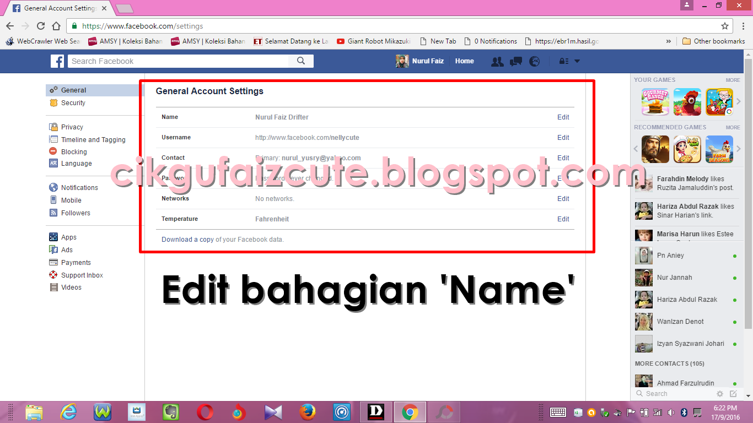Show next games with right arrow
The width and height of the screenshot is (753, 423).
point(739,102)
